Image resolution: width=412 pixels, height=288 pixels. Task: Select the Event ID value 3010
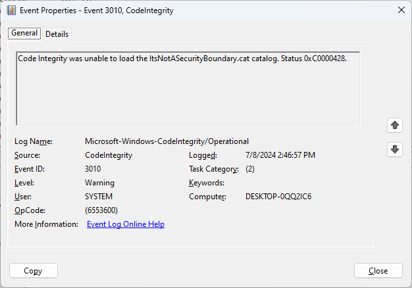(x=93, y=169)
